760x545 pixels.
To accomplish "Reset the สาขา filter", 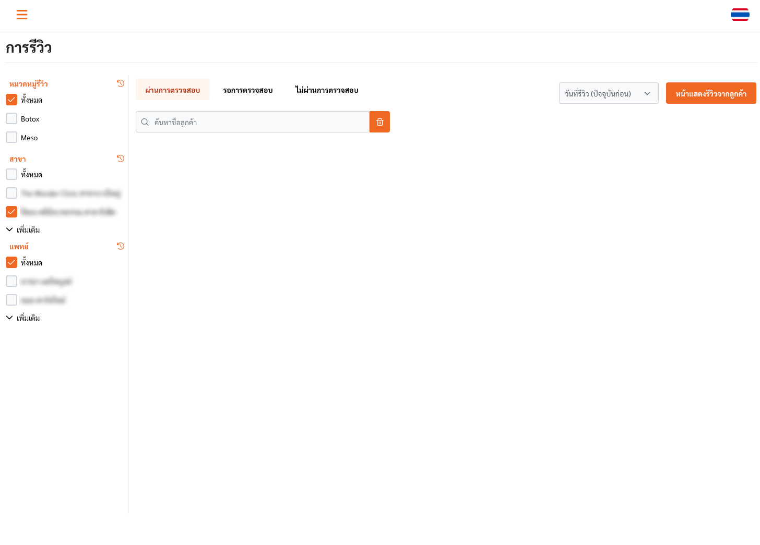I will pyautogui.click(x=121, y=159).
